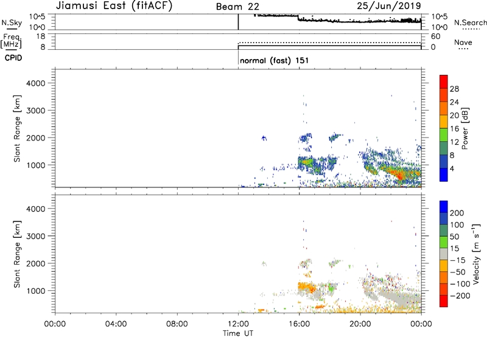Image resolution: width=487 pixels, height=337 pixels.
Task: Click the 'Slant Range [km]' label of velocity panel
Action: [17, 254]
